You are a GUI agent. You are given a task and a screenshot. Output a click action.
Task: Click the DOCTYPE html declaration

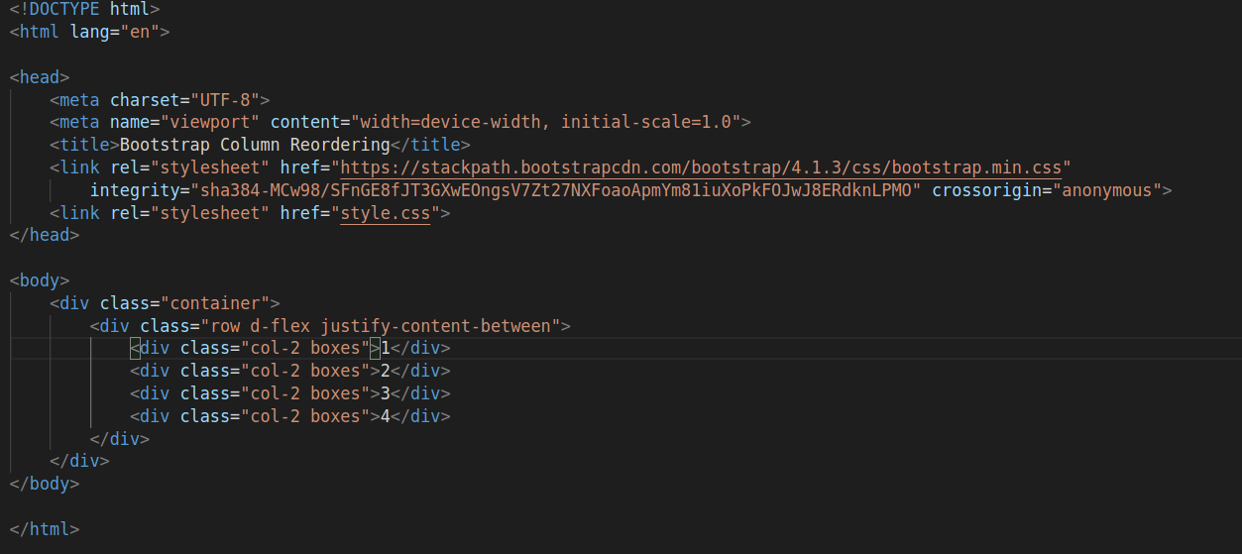coord(84,9)
